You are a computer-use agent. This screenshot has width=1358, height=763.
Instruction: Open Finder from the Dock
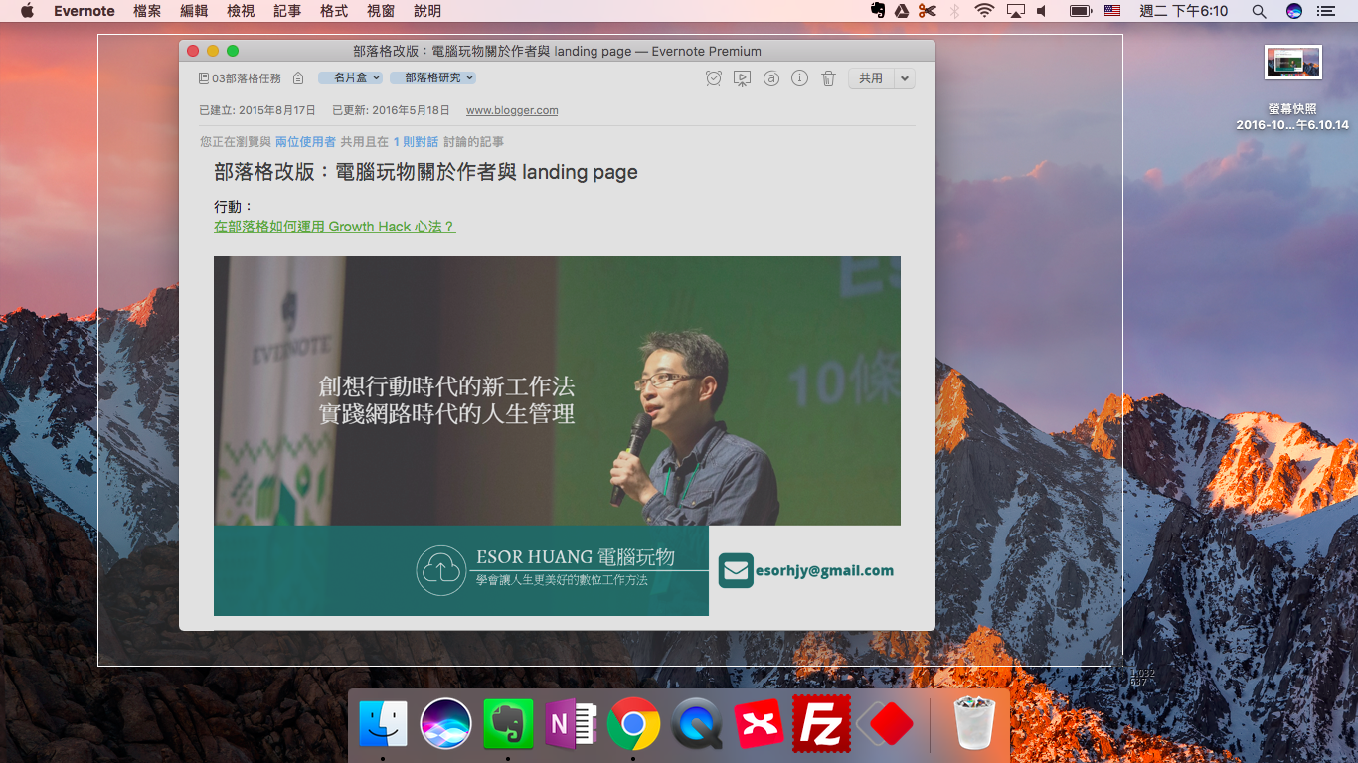pos(383,724)
